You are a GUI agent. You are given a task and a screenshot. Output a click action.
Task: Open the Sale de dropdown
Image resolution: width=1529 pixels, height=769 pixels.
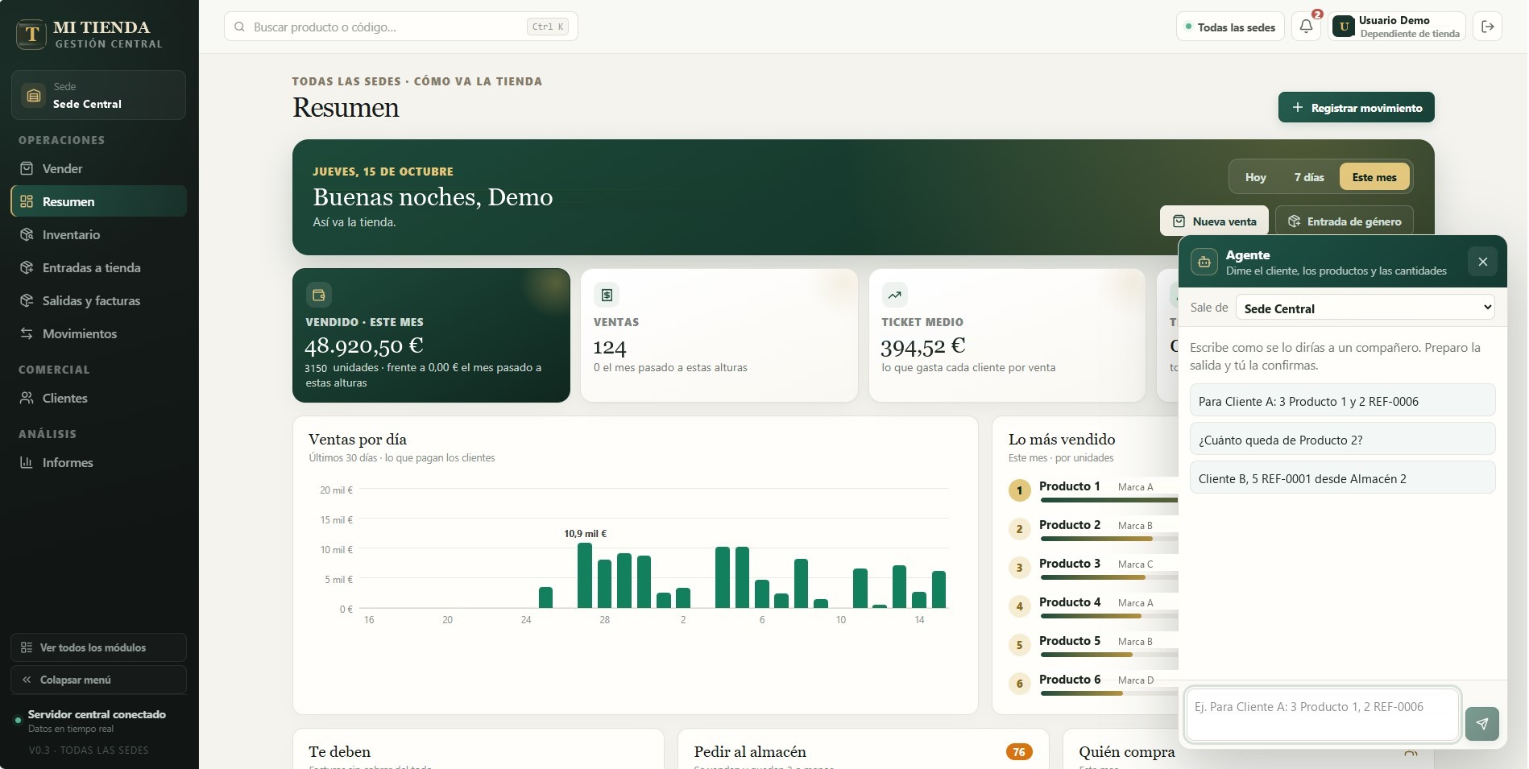[1365, 308]
